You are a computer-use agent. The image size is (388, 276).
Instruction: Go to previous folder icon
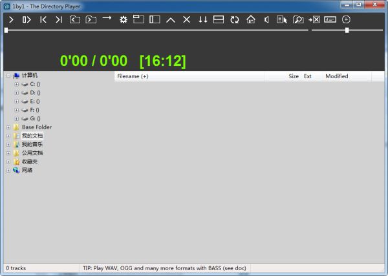(x=75, y=19)
